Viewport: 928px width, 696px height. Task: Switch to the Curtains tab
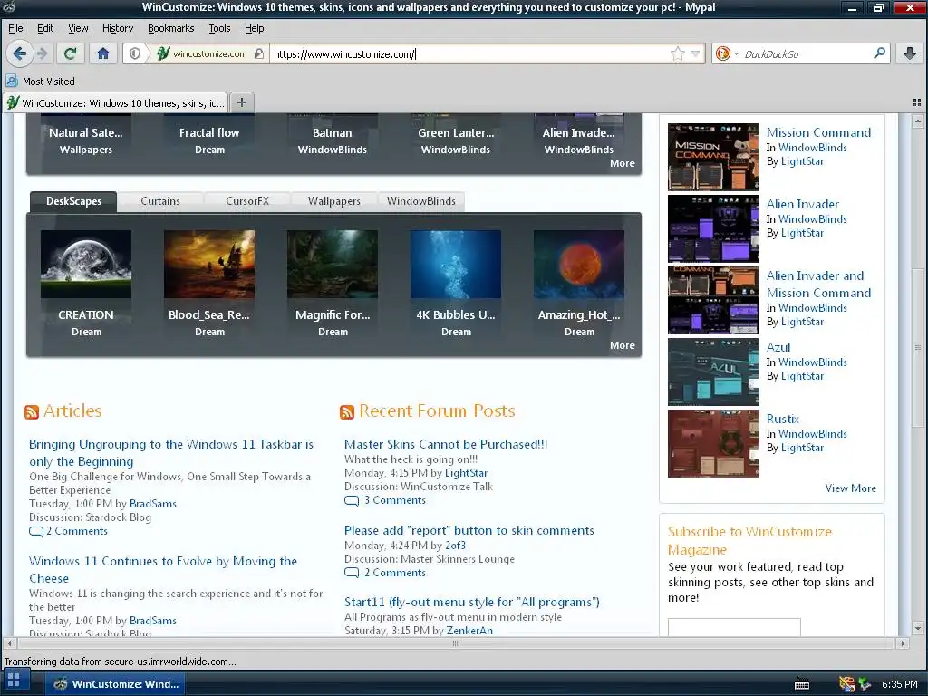[x=160, y=201]
